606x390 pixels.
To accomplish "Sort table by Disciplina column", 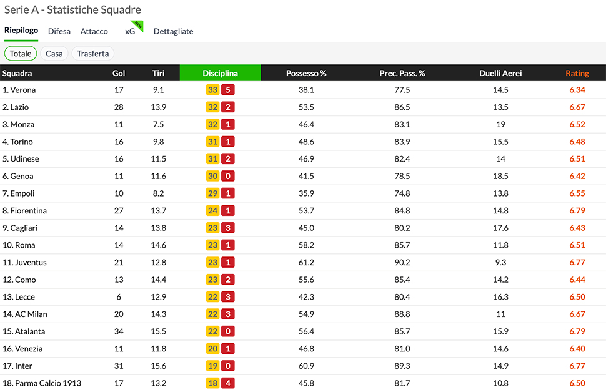I will (220, 73).
